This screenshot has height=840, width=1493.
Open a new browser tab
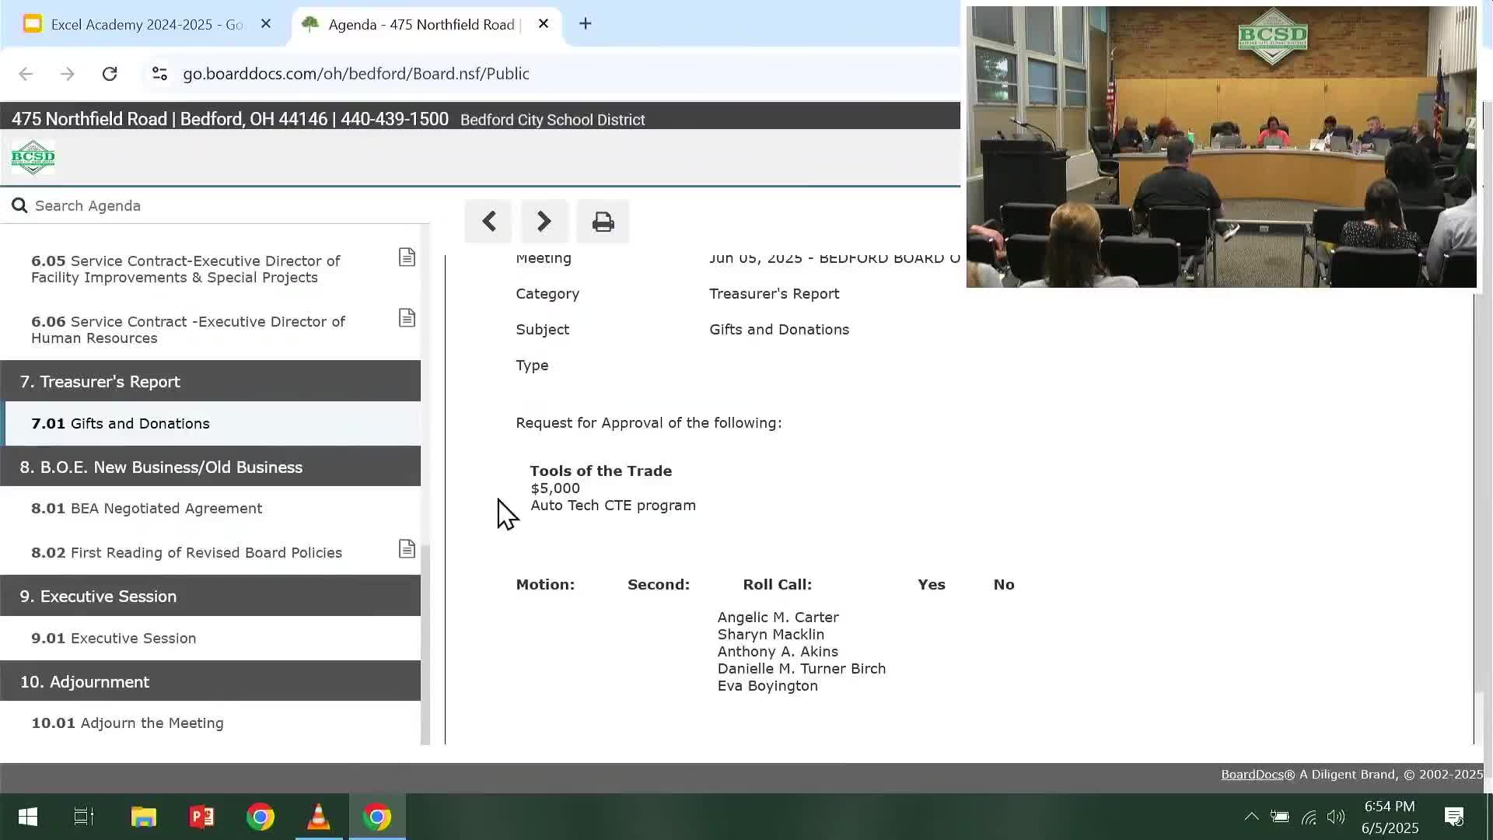point(586,24)
